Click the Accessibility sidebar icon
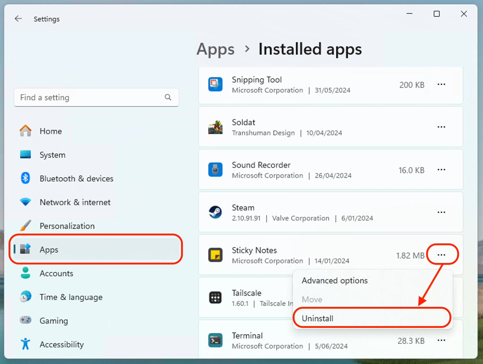483x364 pixels. coord(25,344)
